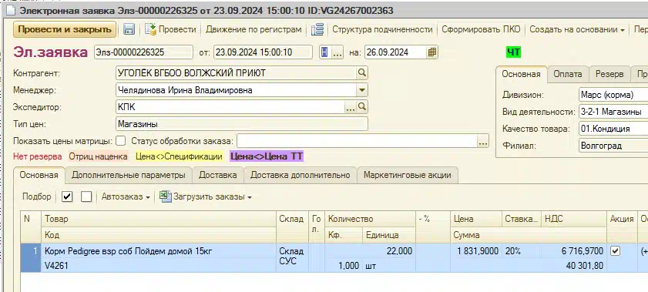Screen dimensions: 648x292
Task: Click the quantity cell 22,000
Action: (371, 250)
